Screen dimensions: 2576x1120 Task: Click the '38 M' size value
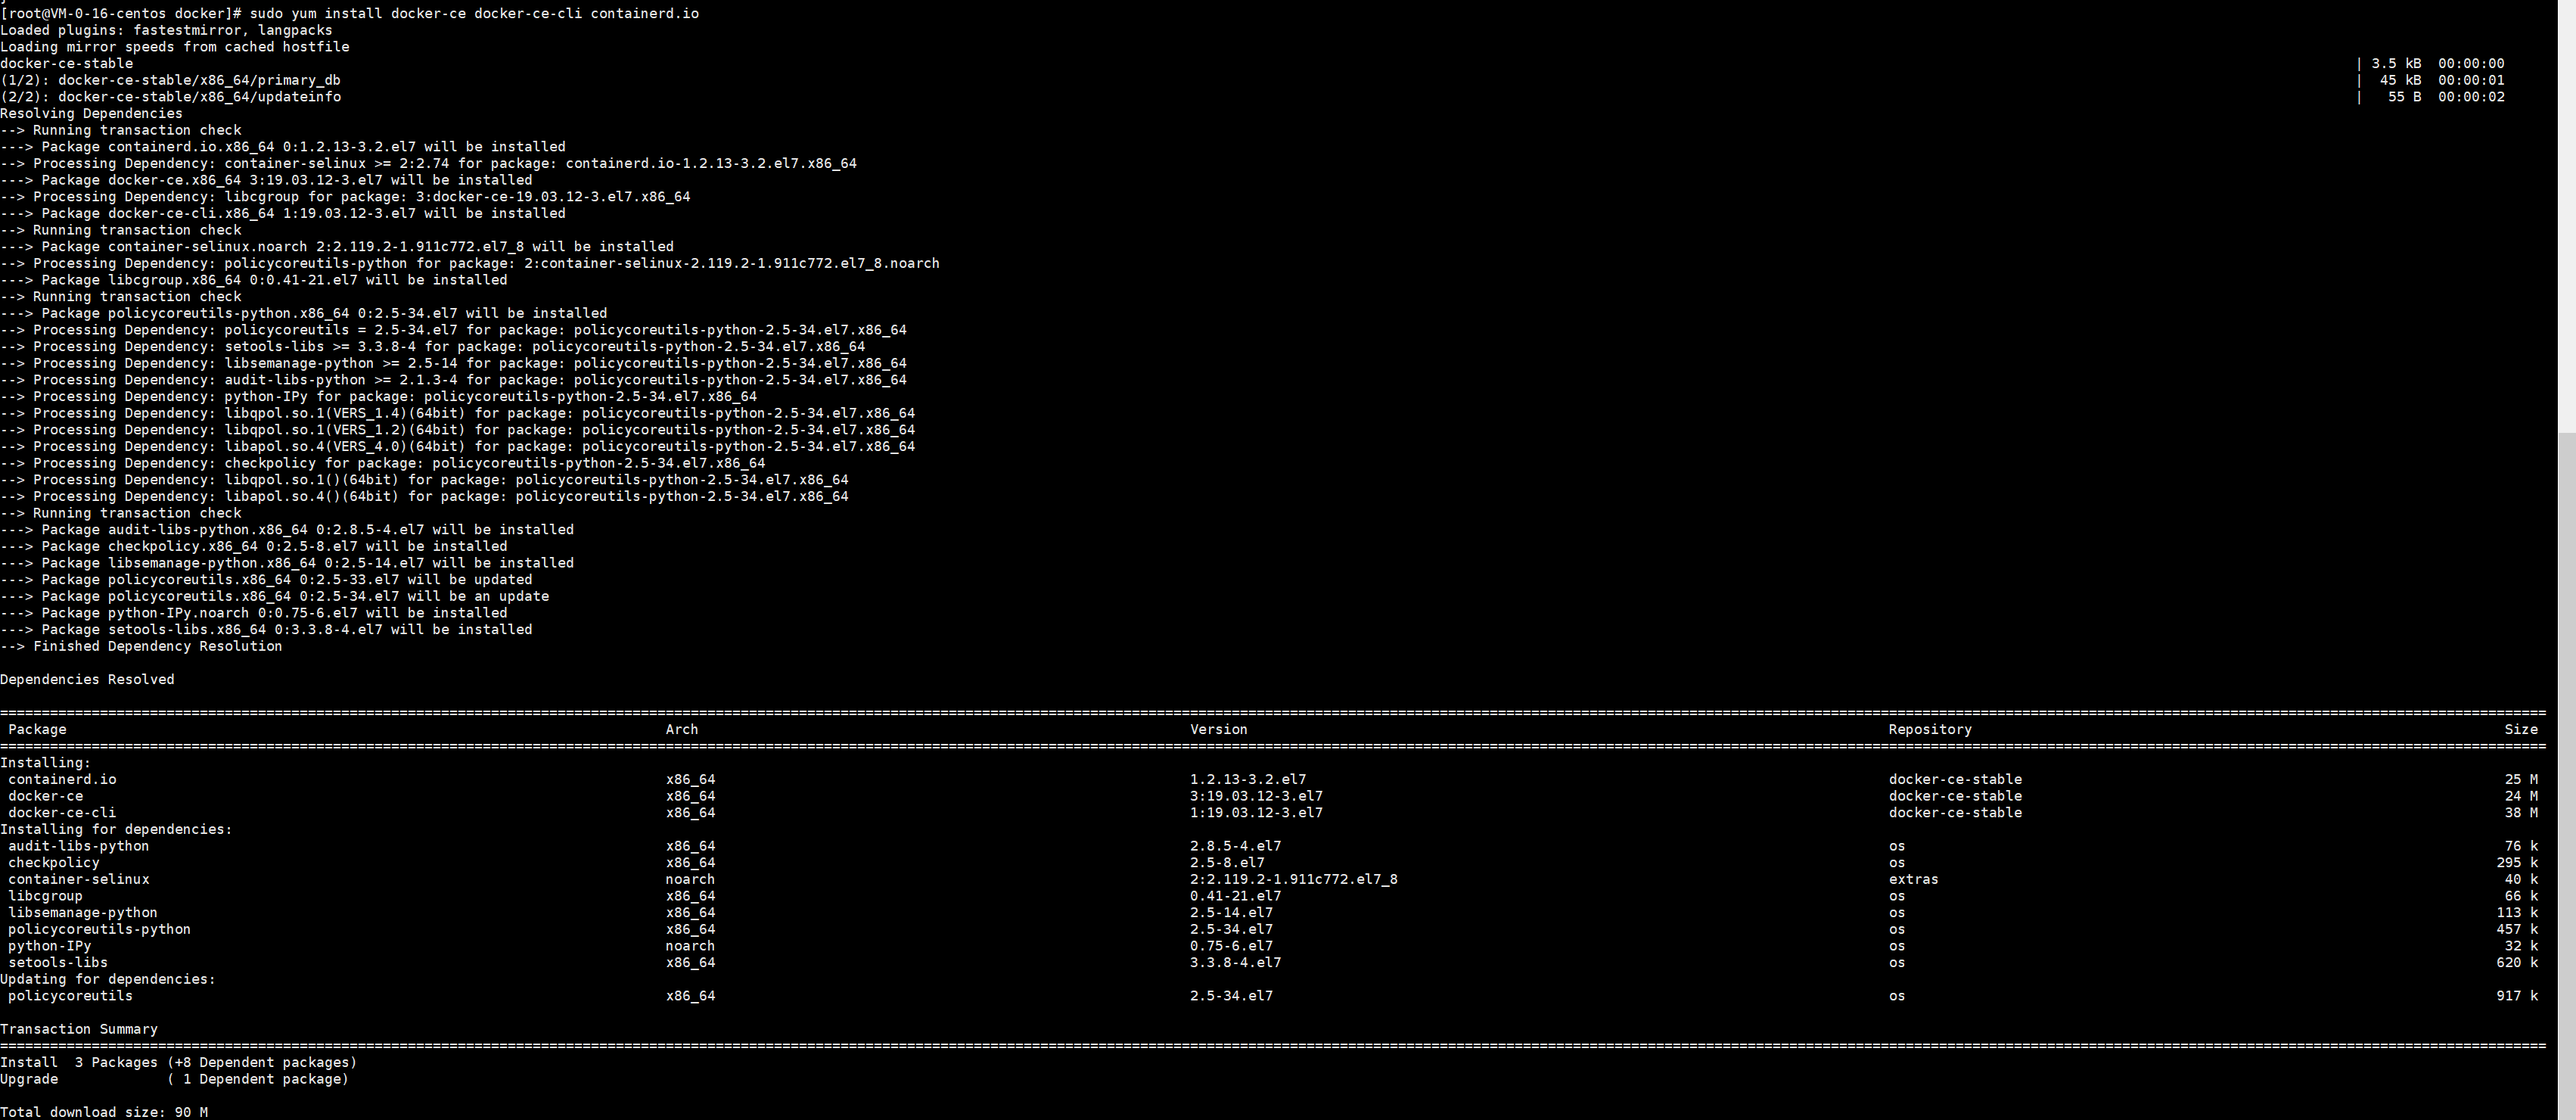pyautogui.click(x=2521, y=813)
